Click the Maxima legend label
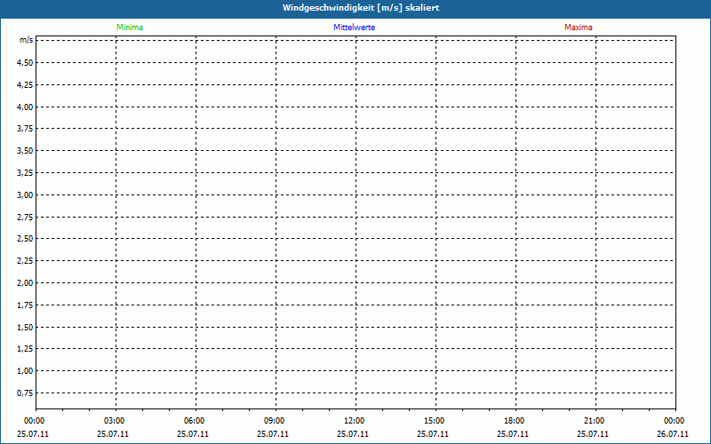Viewport: 711px width, 444px height. tap(579, 28)
